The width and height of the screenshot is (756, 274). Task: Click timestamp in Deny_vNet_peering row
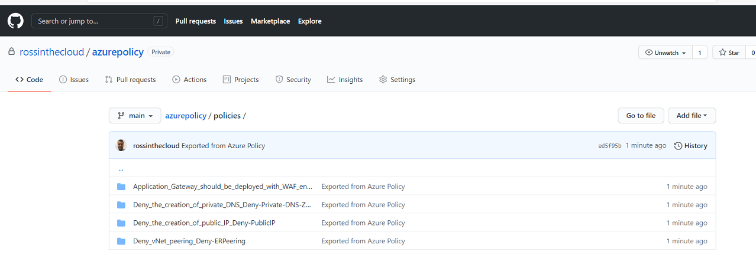[x=687, y=241]
